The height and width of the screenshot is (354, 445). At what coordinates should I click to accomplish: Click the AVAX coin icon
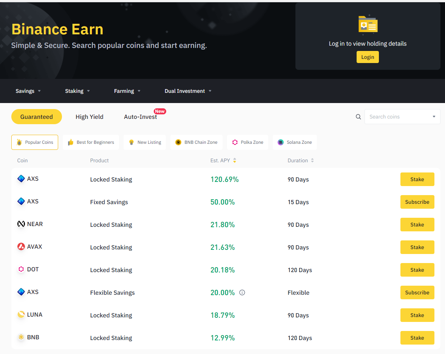tap(21, 246)
